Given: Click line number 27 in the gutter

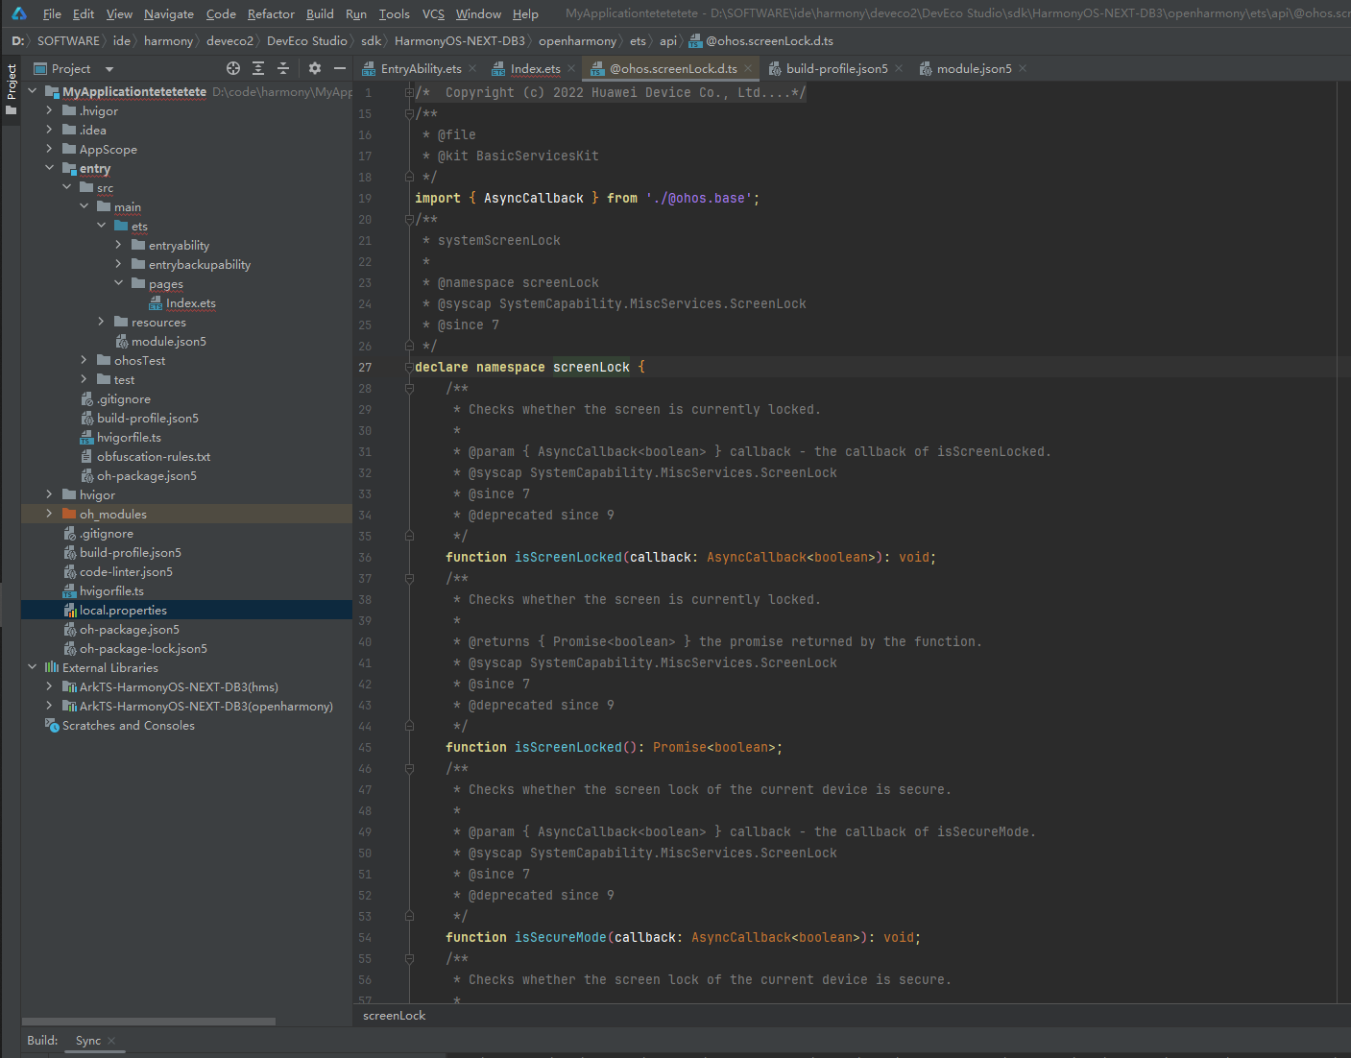Looking at the screenshot, I should (365, 368).
